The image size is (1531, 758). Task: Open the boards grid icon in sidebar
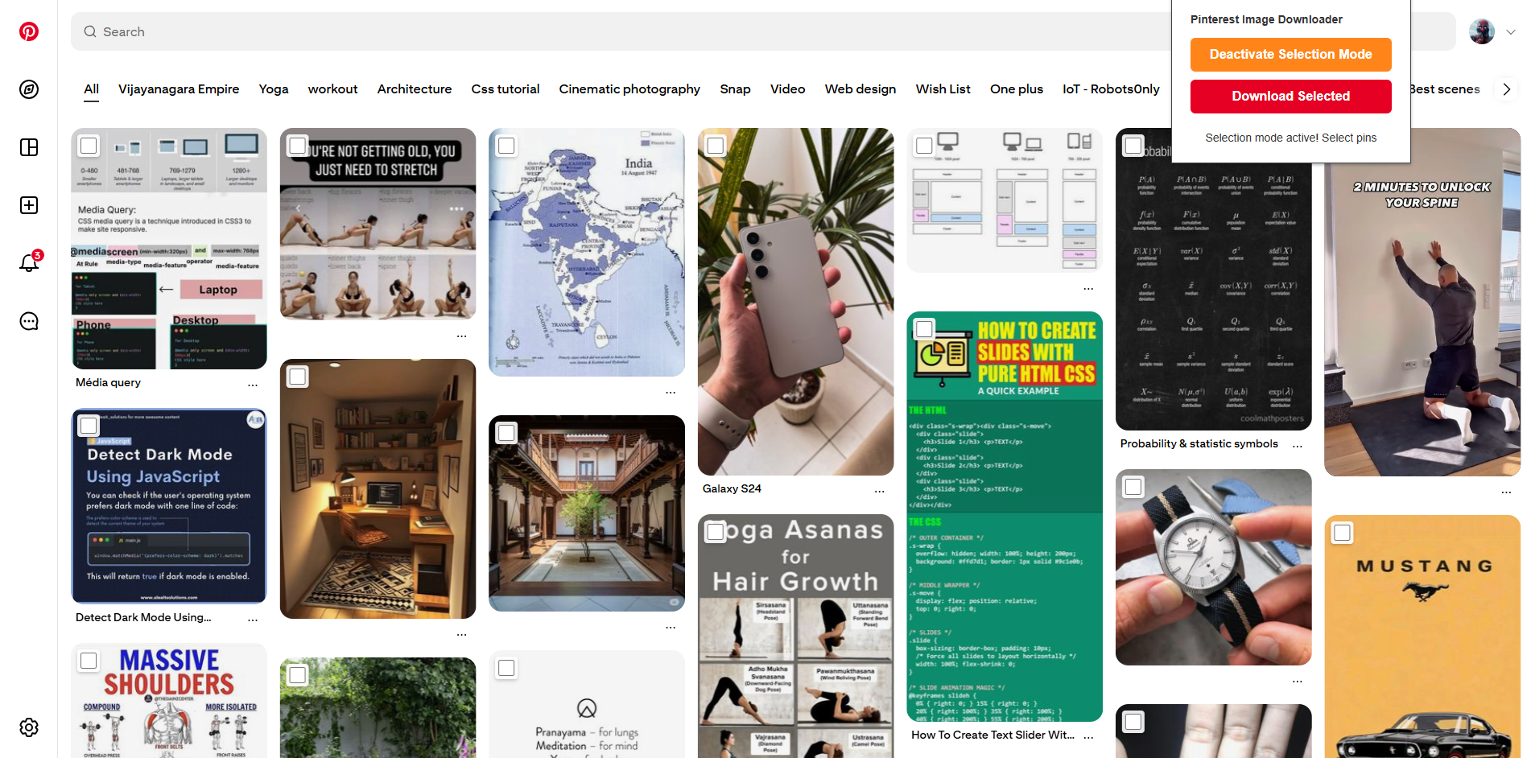pyautogui.click(x=29, y=147)
